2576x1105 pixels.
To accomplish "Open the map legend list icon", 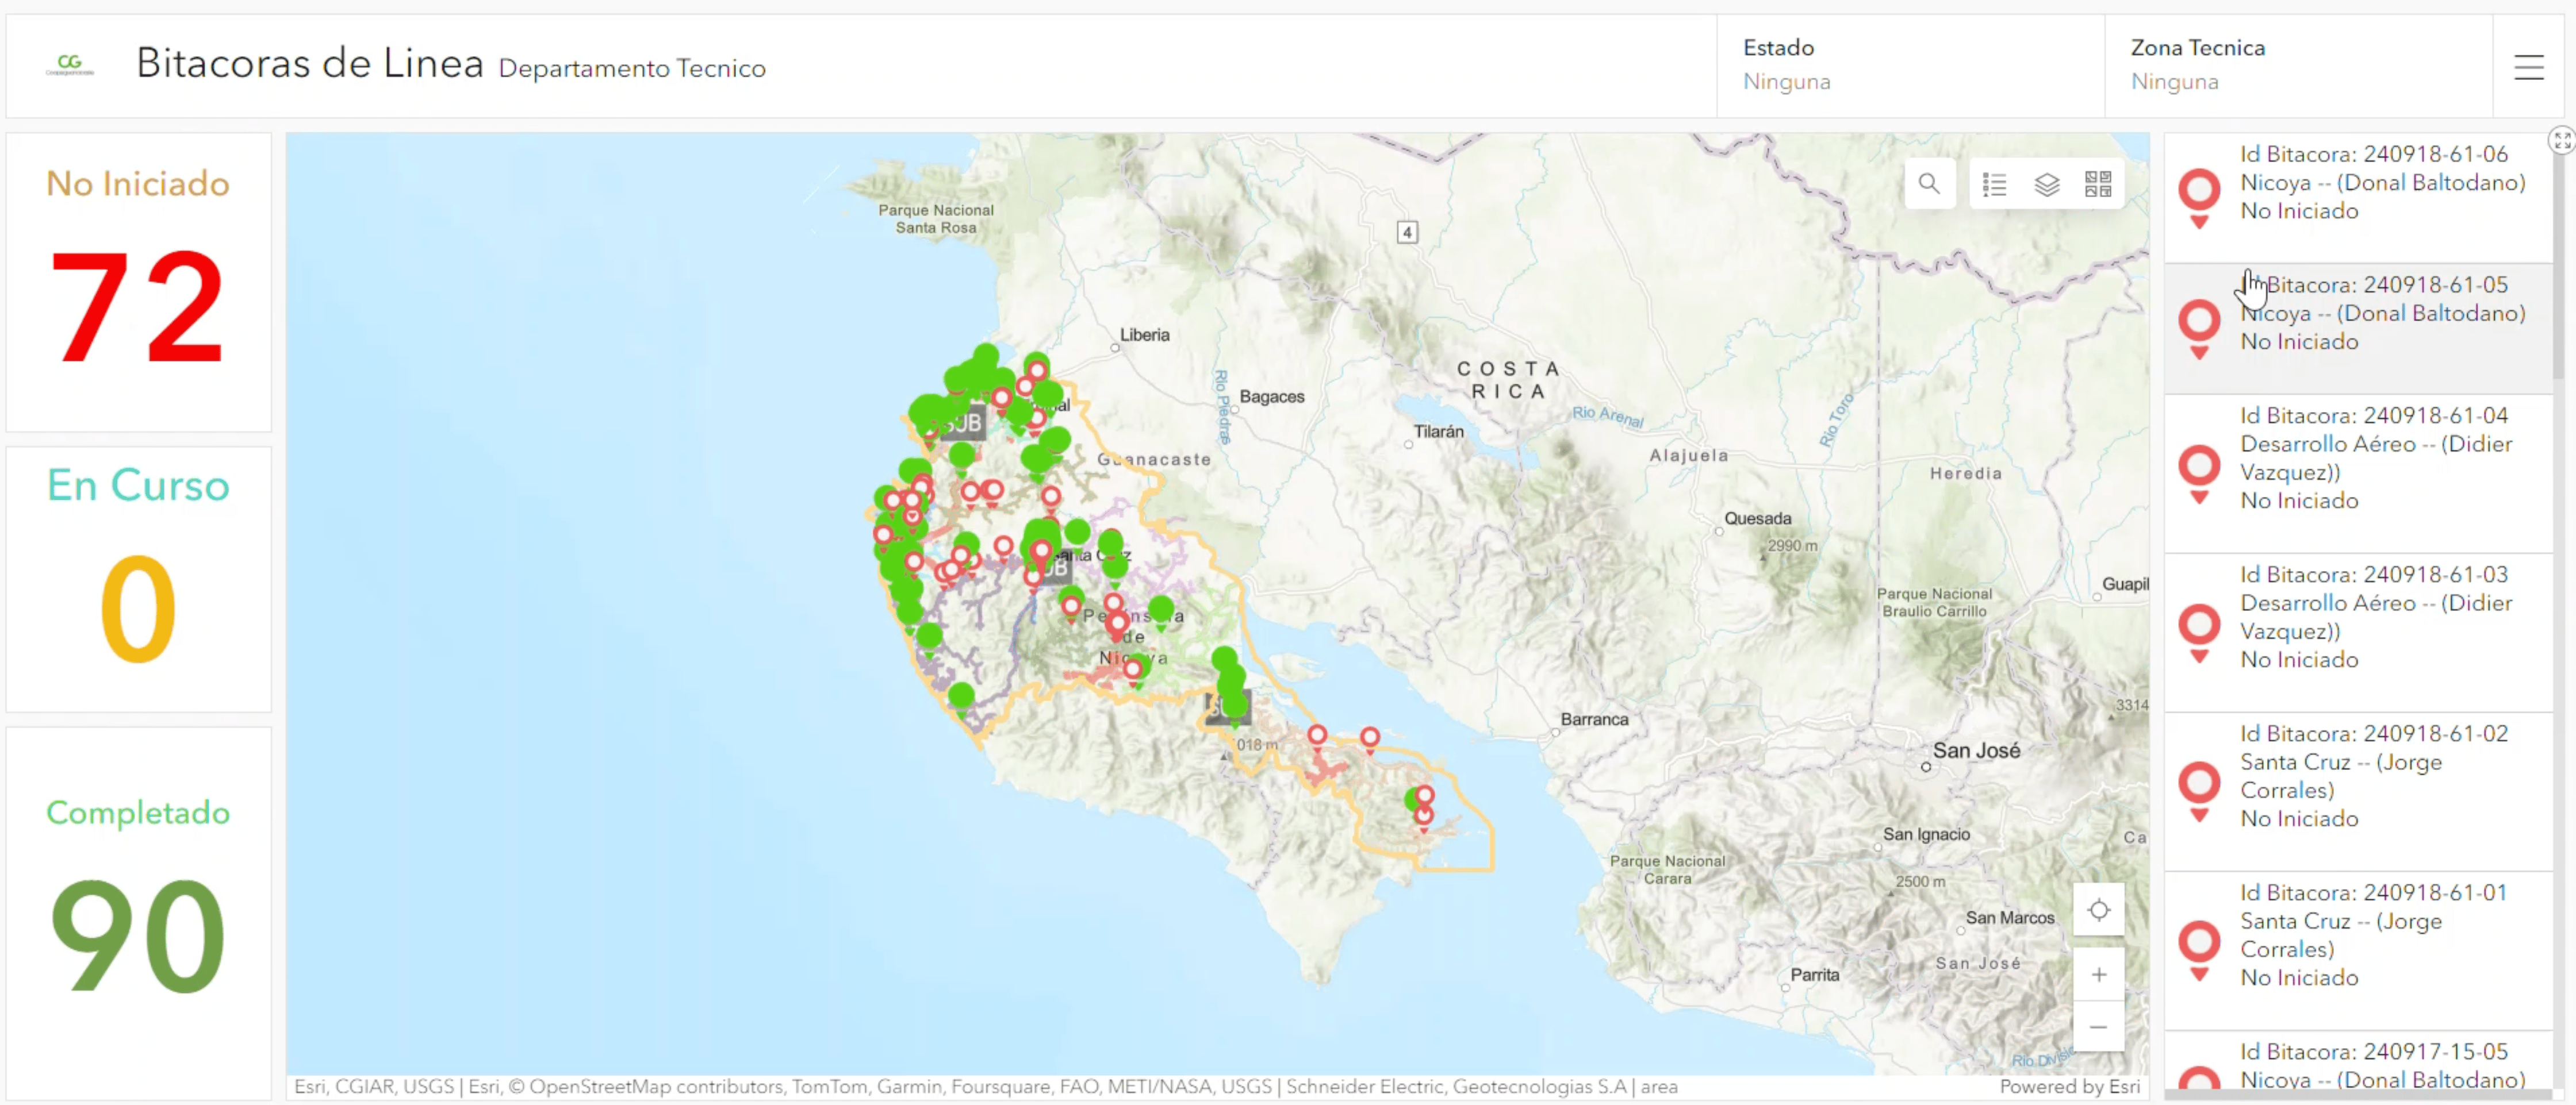I will point(1994,184).
